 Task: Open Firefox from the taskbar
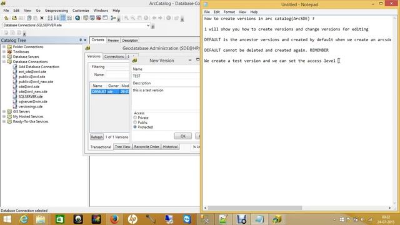[114, 219]
